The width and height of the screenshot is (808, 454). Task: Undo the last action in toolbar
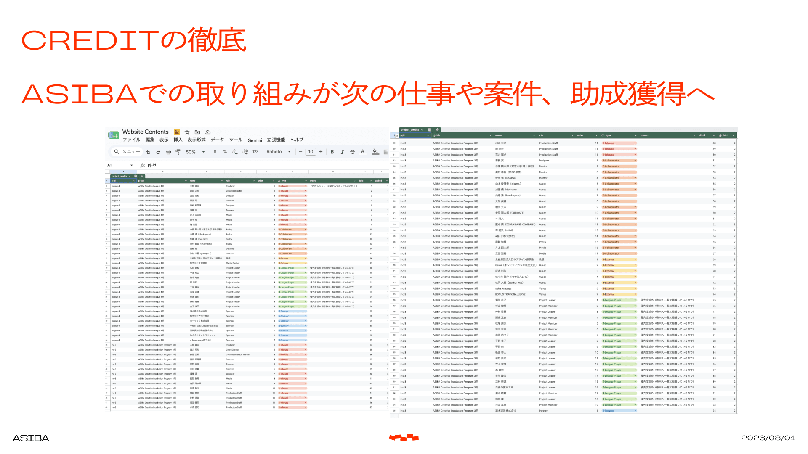click(148, 152)
